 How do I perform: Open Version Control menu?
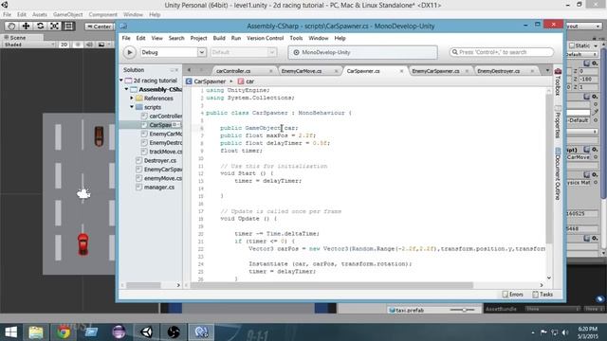pos(266,38)
